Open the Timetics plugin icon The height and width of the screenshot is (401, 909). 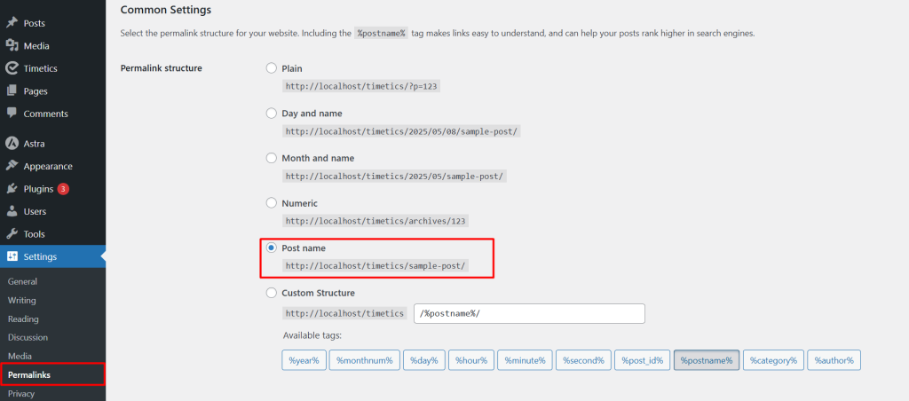click(x=12, y=68)
